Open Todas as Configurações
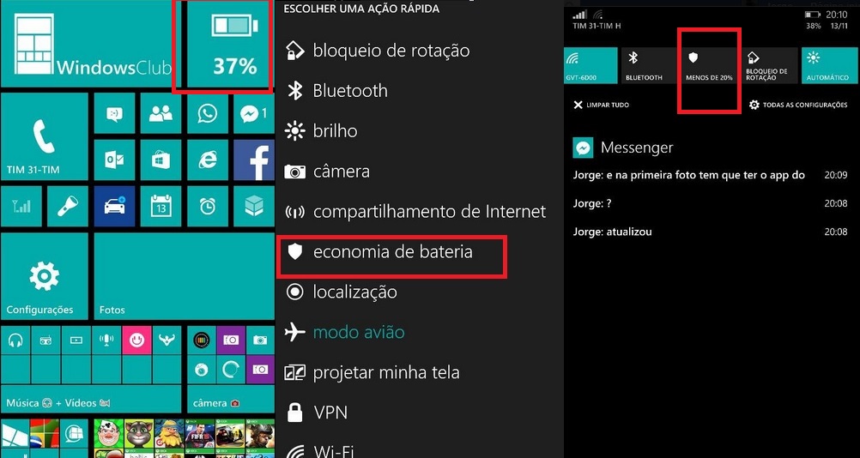This screenshot has width=860, height=458. click(x=798, y=105)
